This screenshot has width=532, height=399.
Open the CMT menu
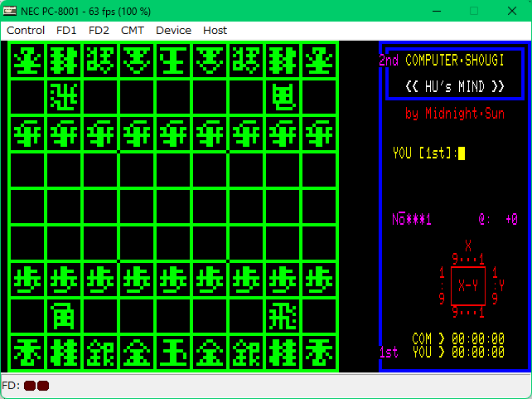click(133, 31)
